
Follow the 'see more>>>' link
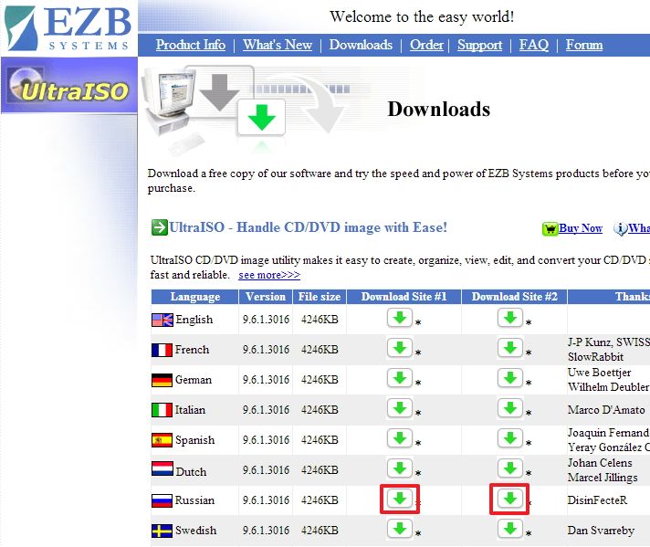(269, 275)
